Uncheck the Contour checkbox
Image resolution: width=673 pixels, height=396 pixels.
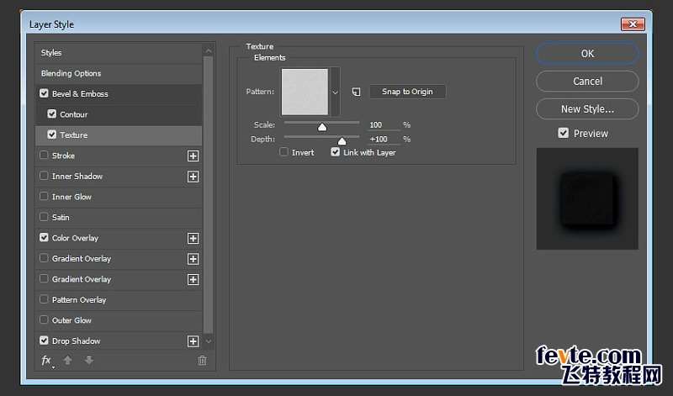[52, 114]
